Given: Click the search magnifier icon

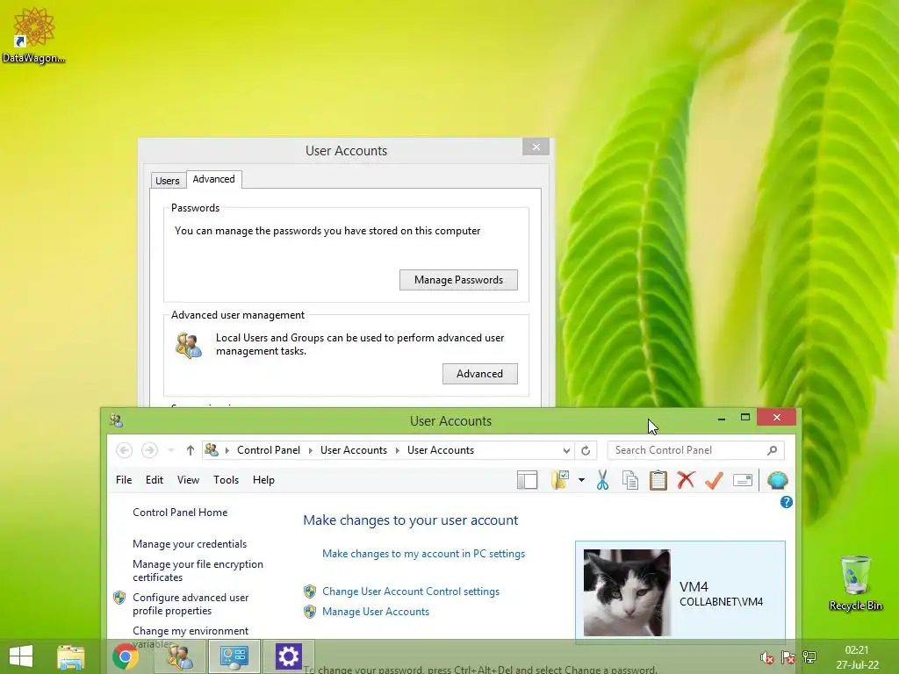Looking at the screenshot, I should click(x=773, y=450).
